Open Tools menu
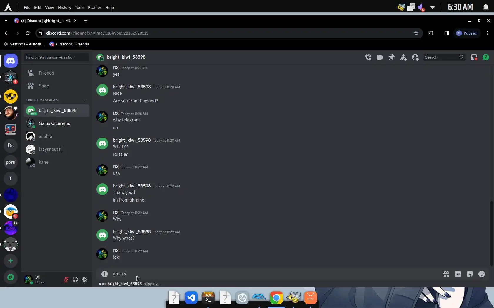Viewport: 494px width, 308px height. pos(79,7)
